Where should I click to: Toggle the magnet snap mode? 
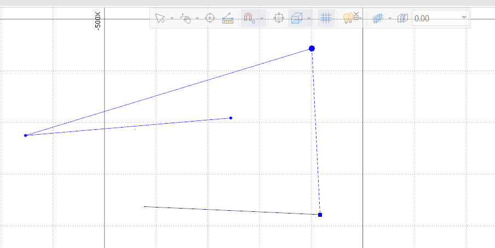[249, 18]
